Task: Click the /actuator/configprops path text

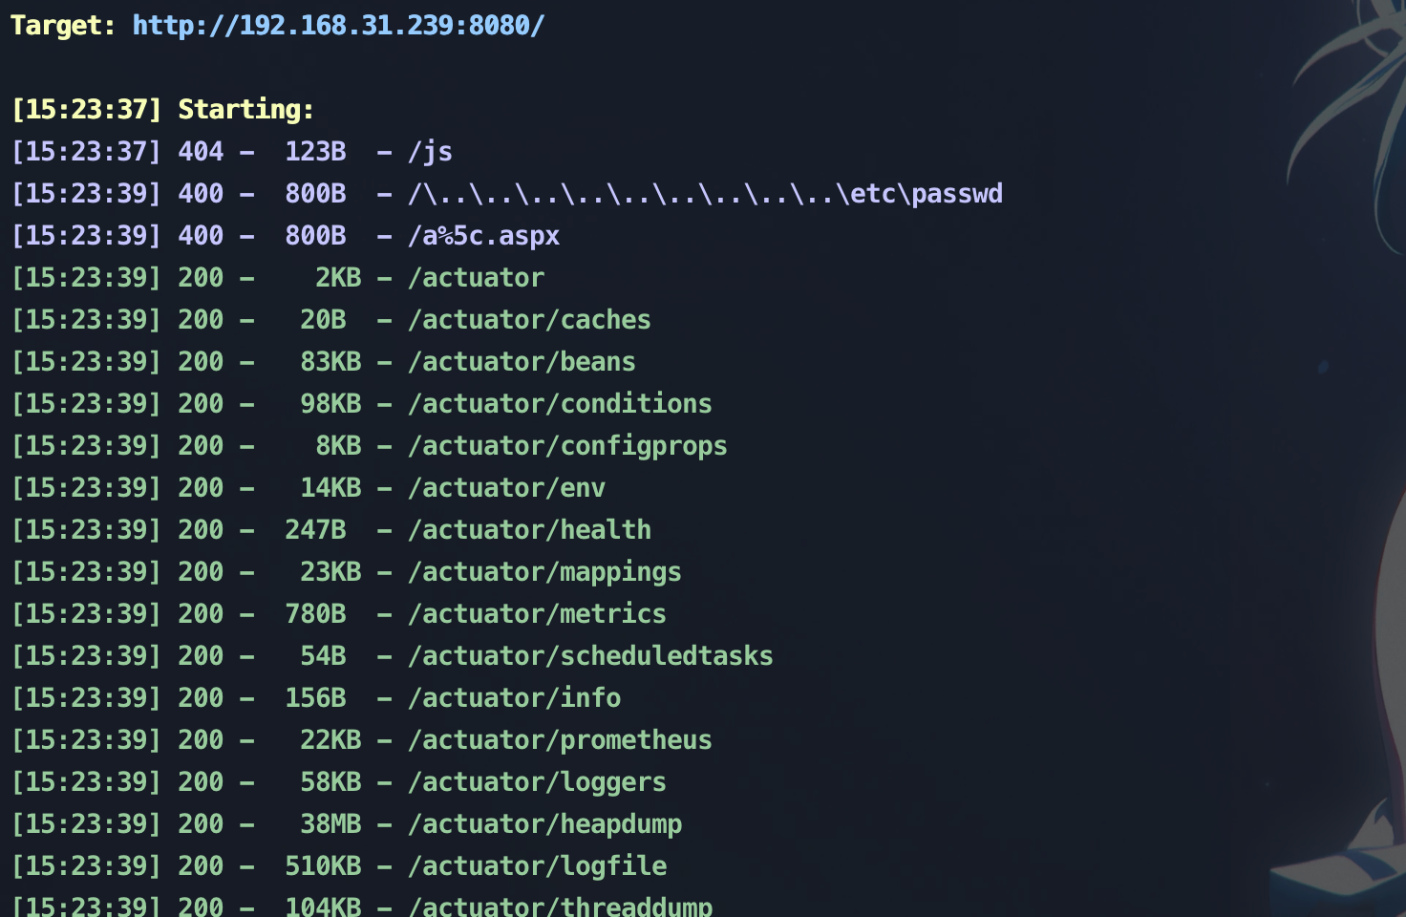Action: (x=567, y=446)
